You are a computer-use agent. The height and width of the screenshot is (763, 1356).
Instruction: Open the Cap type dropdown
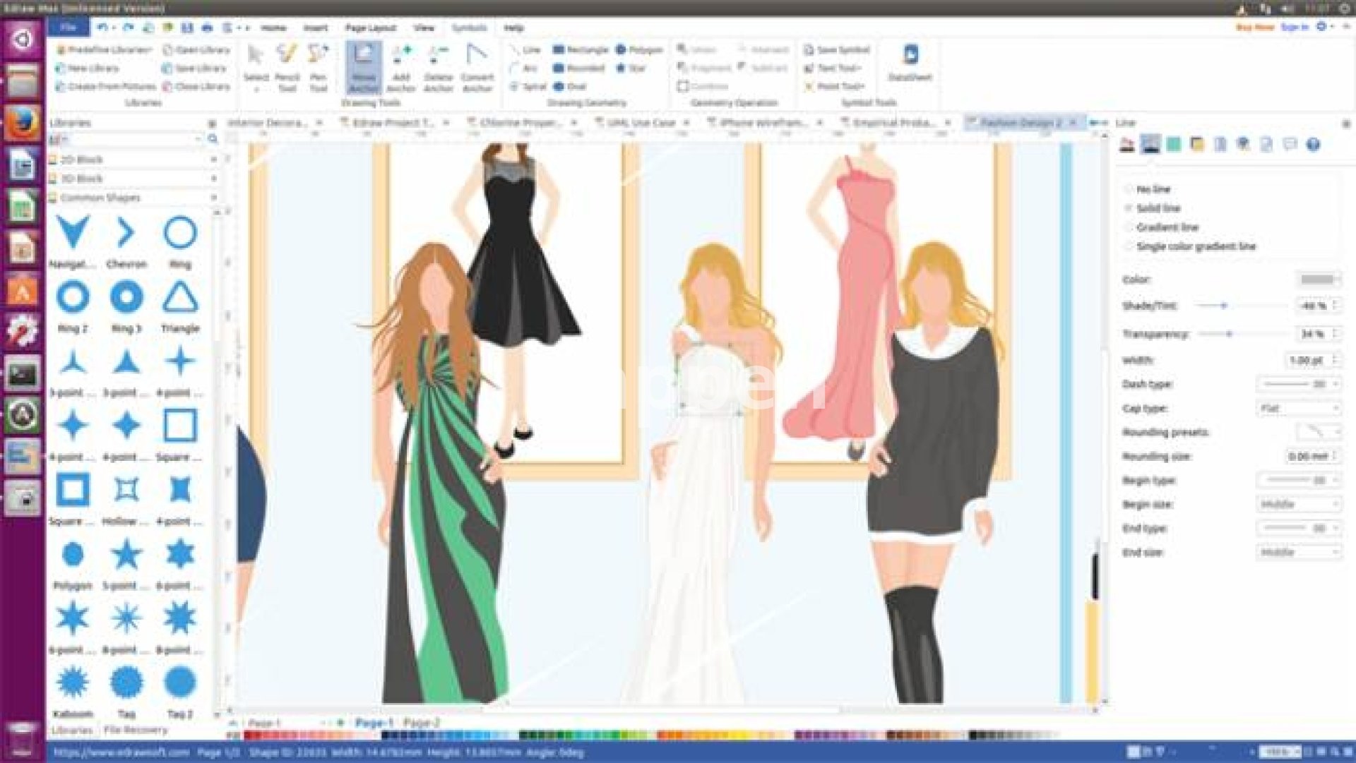point(1298,409)
